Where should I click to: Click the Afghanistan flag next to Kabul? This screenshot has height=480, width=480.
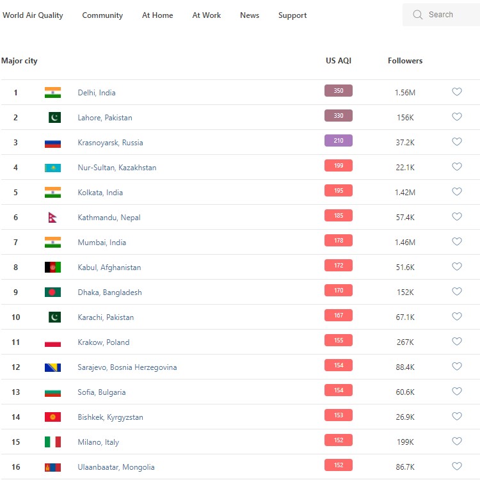tap(52, 268)
